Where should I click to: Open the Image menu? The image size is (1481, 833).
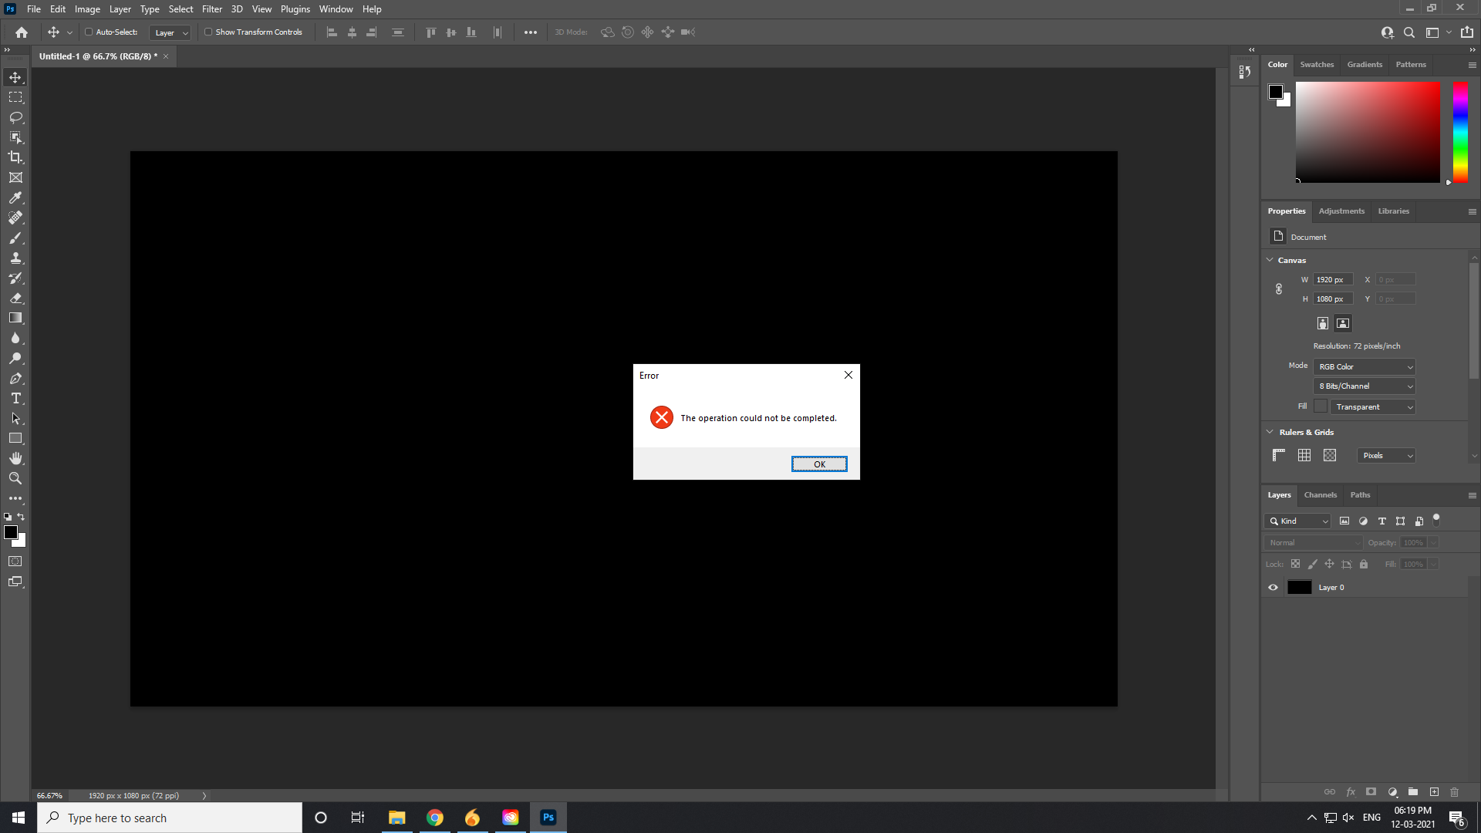click(x=87, y=9)
